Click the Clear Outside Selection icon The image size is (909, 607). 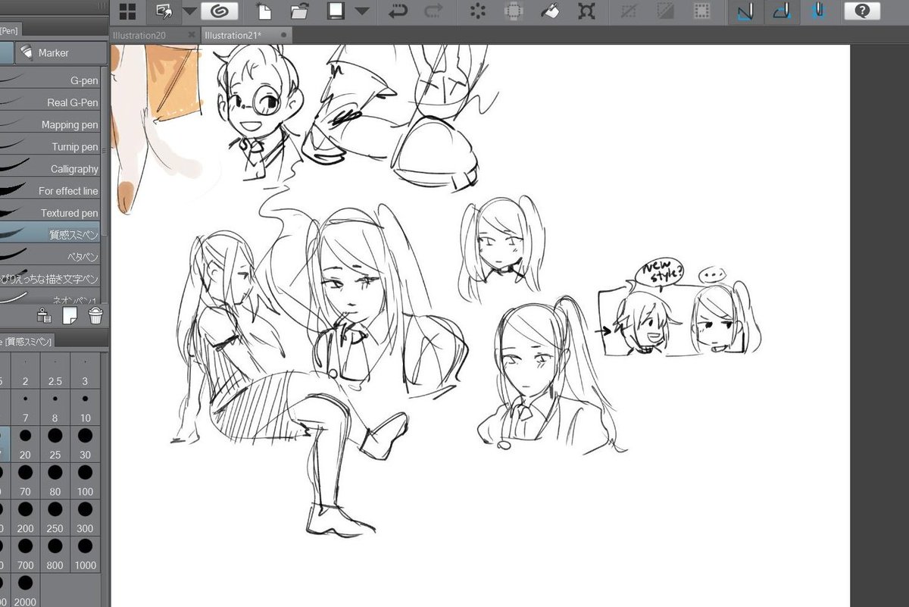click(514, 11)
